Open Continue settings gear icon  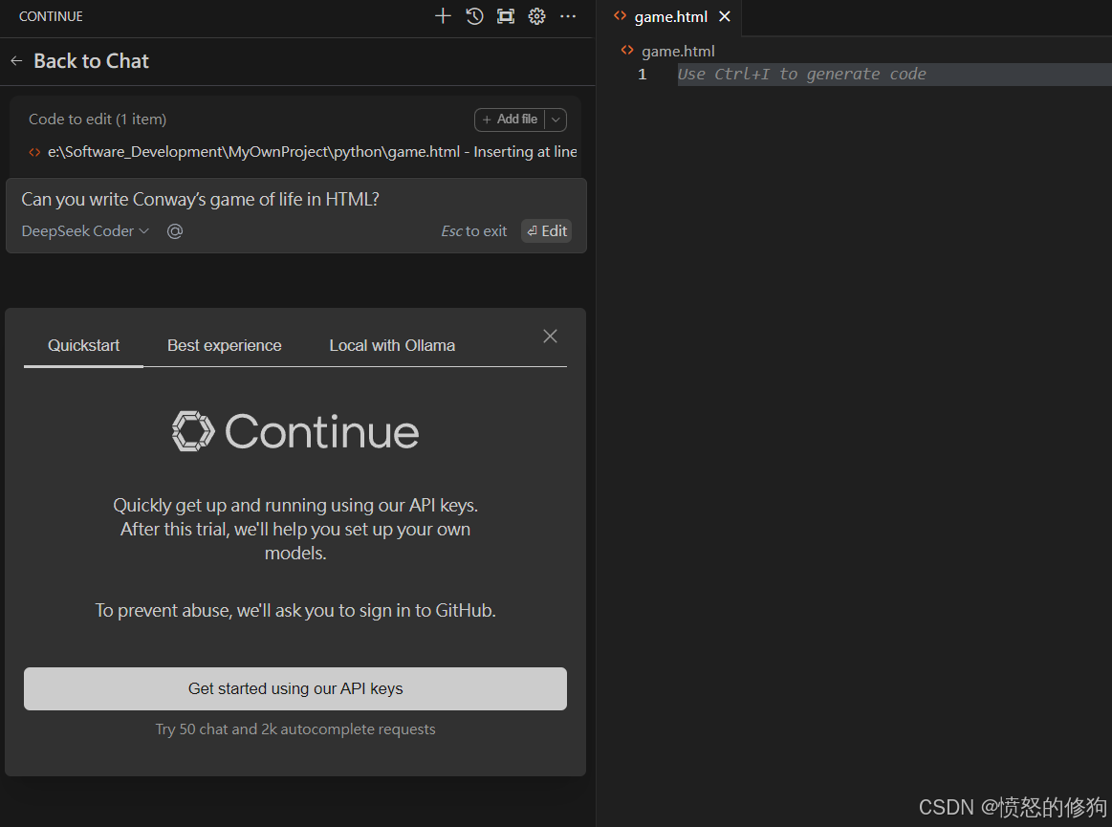[536, 15]
